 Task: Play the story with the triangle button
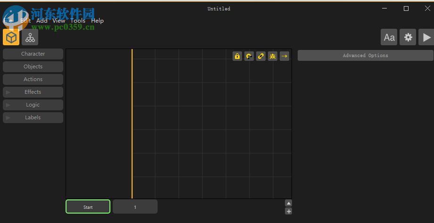(x=426, y=37)
